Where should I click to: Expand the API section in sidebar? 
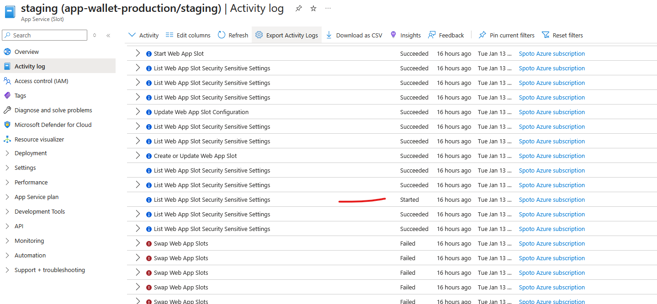7,226
